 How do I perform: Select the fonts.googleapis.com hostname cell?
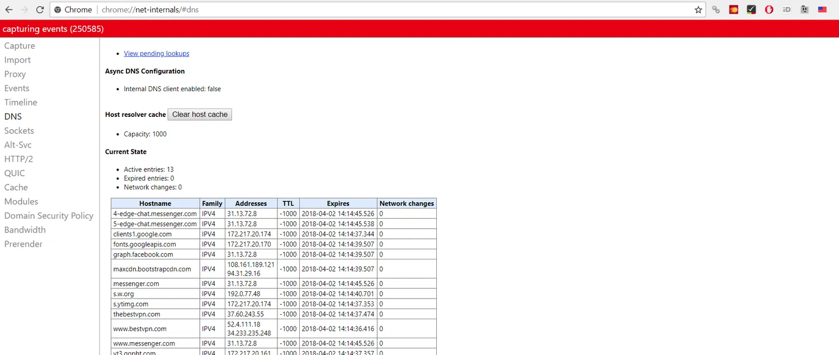pyautogui.click(x=155, y=244)
